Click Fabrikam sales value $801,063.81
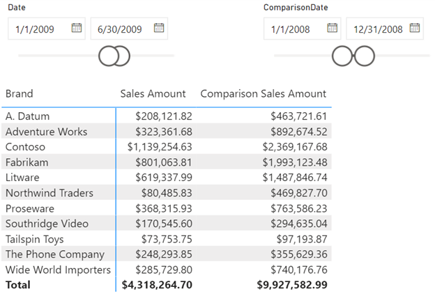Screen dimensions: 435x296 click(164, 162)
